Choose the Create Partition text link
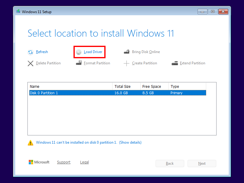Image resolution: width=244 pixels, height=183 pixels. (x=145, y=63)
